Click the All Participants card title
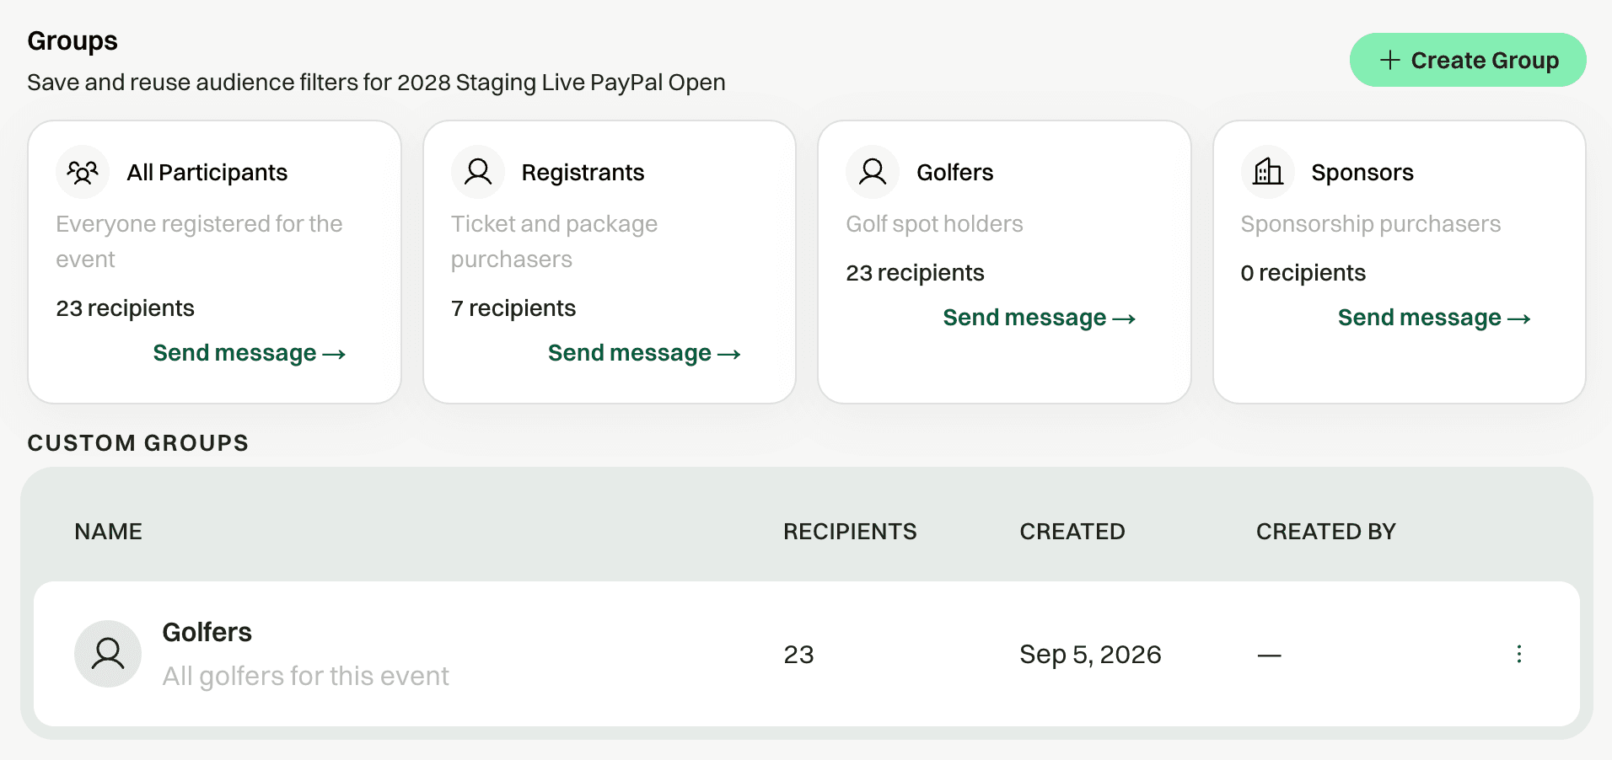This screenshot has width=1612, height=760. click(x=207, y=172)
